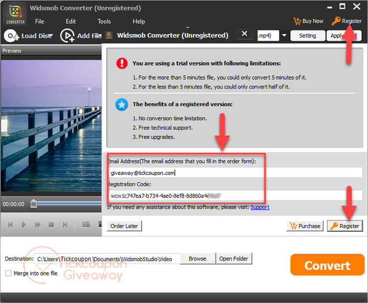Click the .mp4 format field

click(268, 36)
